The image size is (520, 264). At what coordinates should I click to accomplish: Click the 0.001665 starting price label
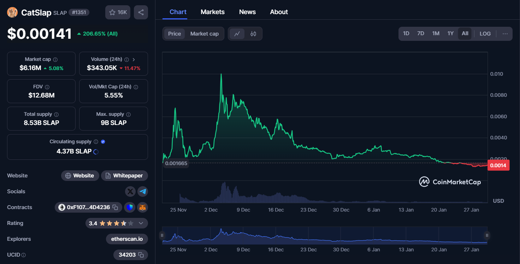(176, 163)
